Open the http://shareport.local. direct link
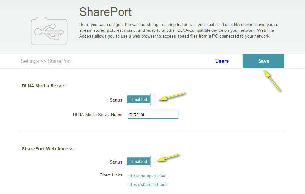This screenshot has width=305, height=194. [147, 176]
